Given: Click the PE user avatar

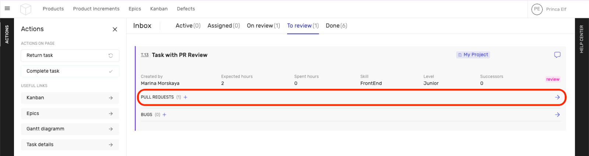Looking at the screenshot, I should (x=537, y=9).
